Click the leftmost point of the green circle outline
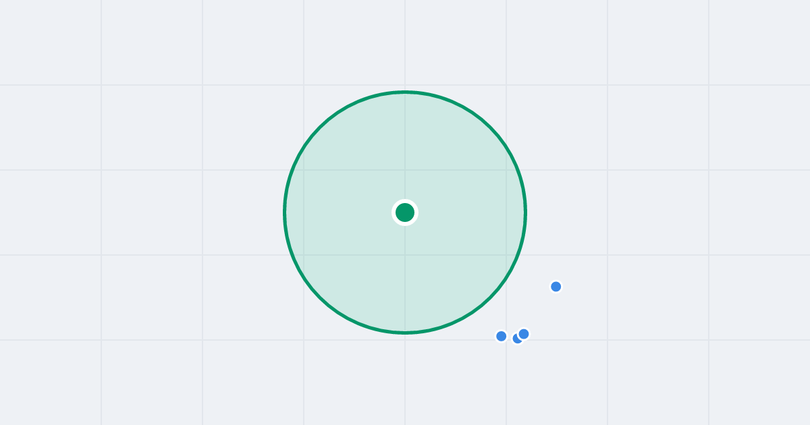Screen dimensions: 810x425 click(x=285, y=213)
